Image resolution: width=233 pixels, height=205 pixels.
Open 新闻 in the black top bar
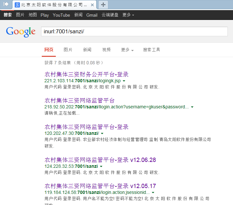[x=78, y=15]
